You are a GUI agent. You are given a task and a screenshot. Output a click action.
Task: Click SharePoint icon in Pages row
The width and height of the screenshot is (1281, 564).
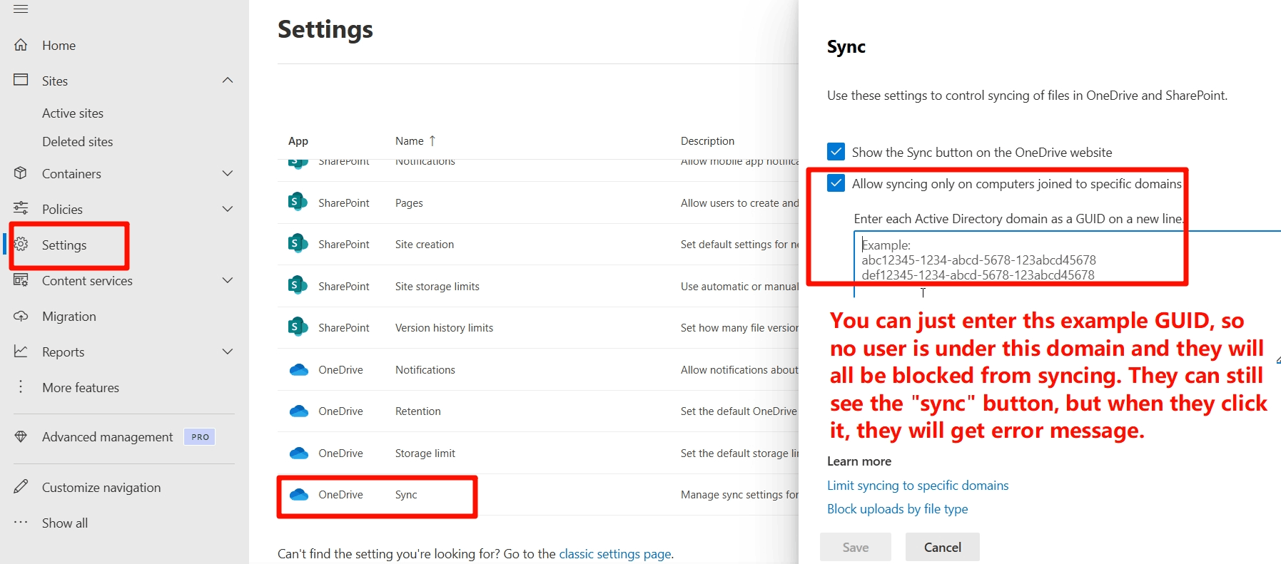pos(298,202)
